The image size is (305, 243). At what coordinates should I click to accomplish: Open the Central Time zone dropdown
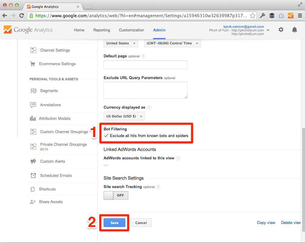pyautogui.click(x=172, y=43)
